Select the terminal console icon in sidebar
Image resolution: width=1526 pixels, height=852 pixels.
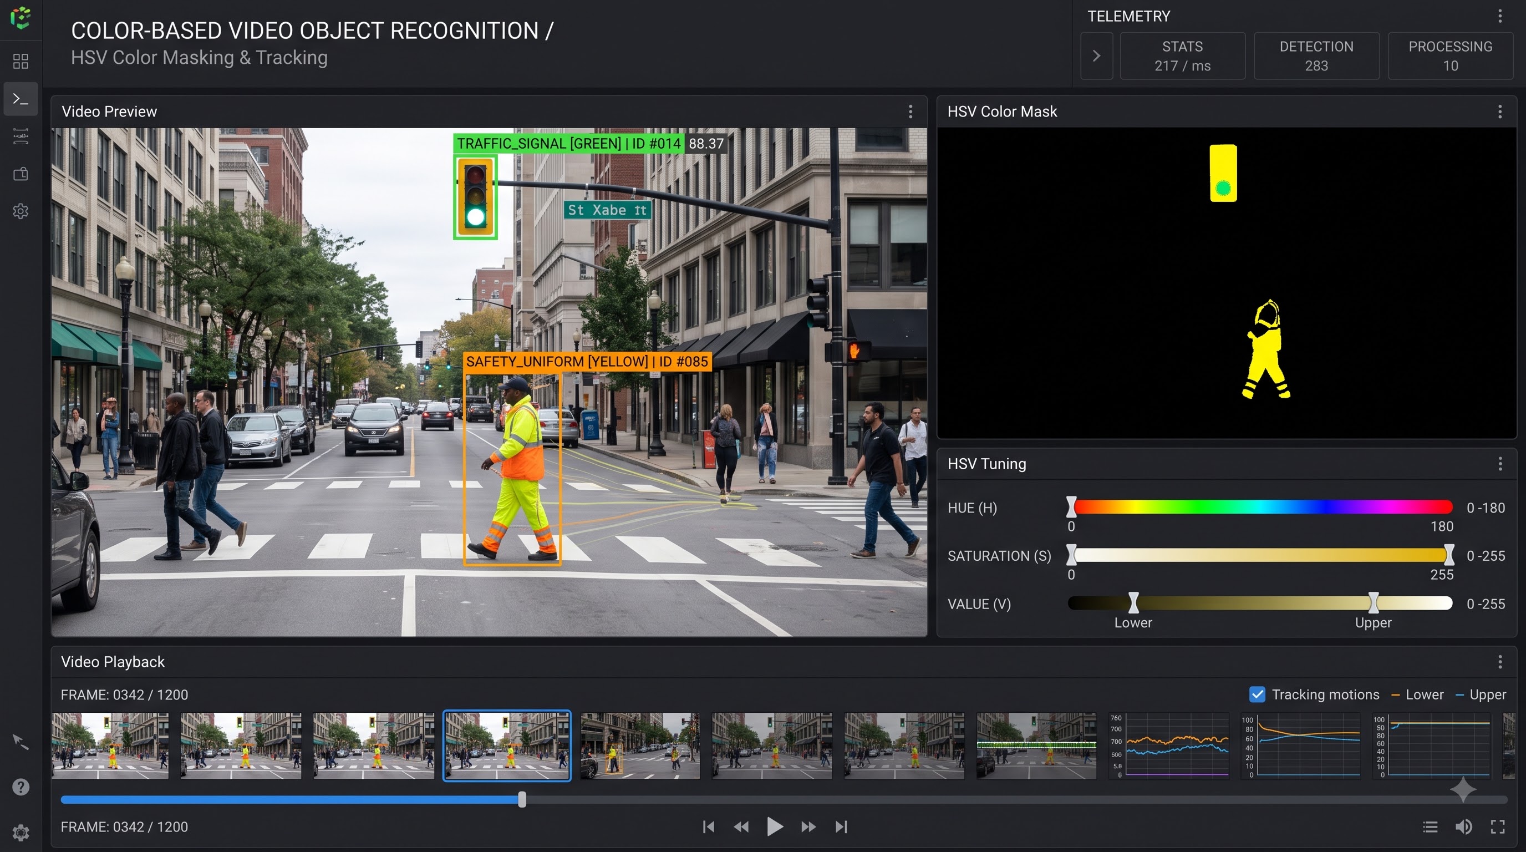[x=21, y=99]
